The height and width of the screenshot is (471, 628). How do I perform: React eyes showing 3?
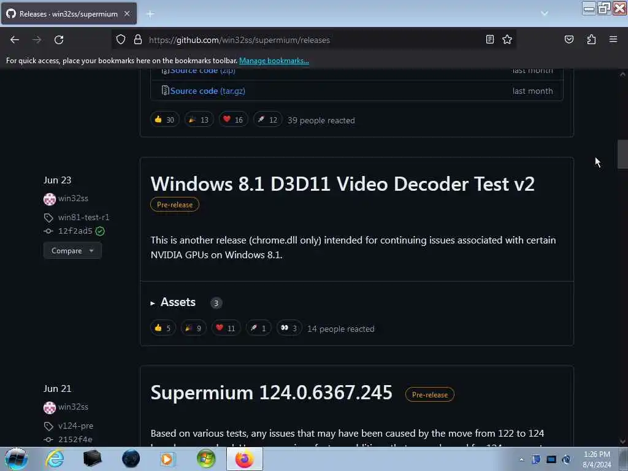[x=289, y=328]
